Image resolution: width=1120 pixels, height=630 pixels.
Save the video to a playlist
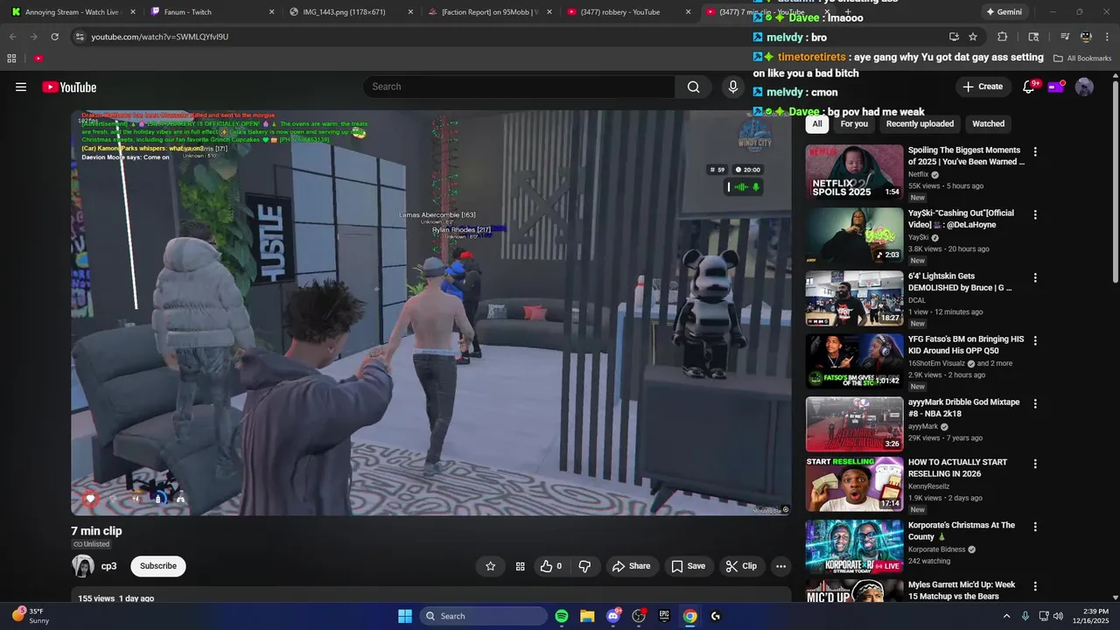pos(688,566)
